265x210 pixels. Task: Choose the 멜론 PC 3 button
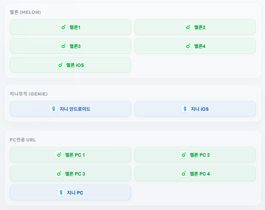pos(70,174)
